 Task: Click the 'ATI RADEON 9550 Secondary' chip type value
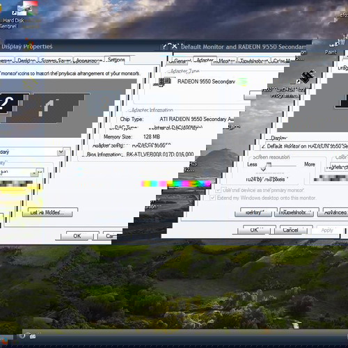point(197,119)
